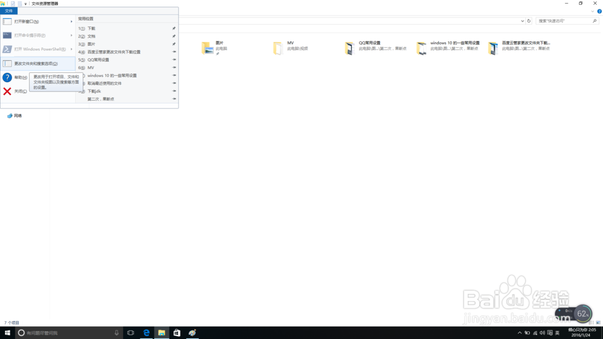
Task: Open frequent place 6 MV
Action: (x=127, y=67)
